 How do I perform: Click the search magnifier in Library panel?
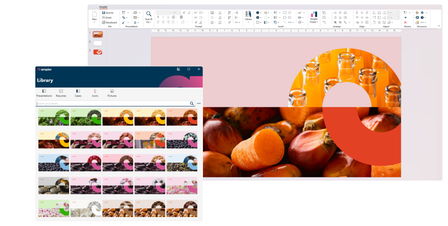pos(192,104)
